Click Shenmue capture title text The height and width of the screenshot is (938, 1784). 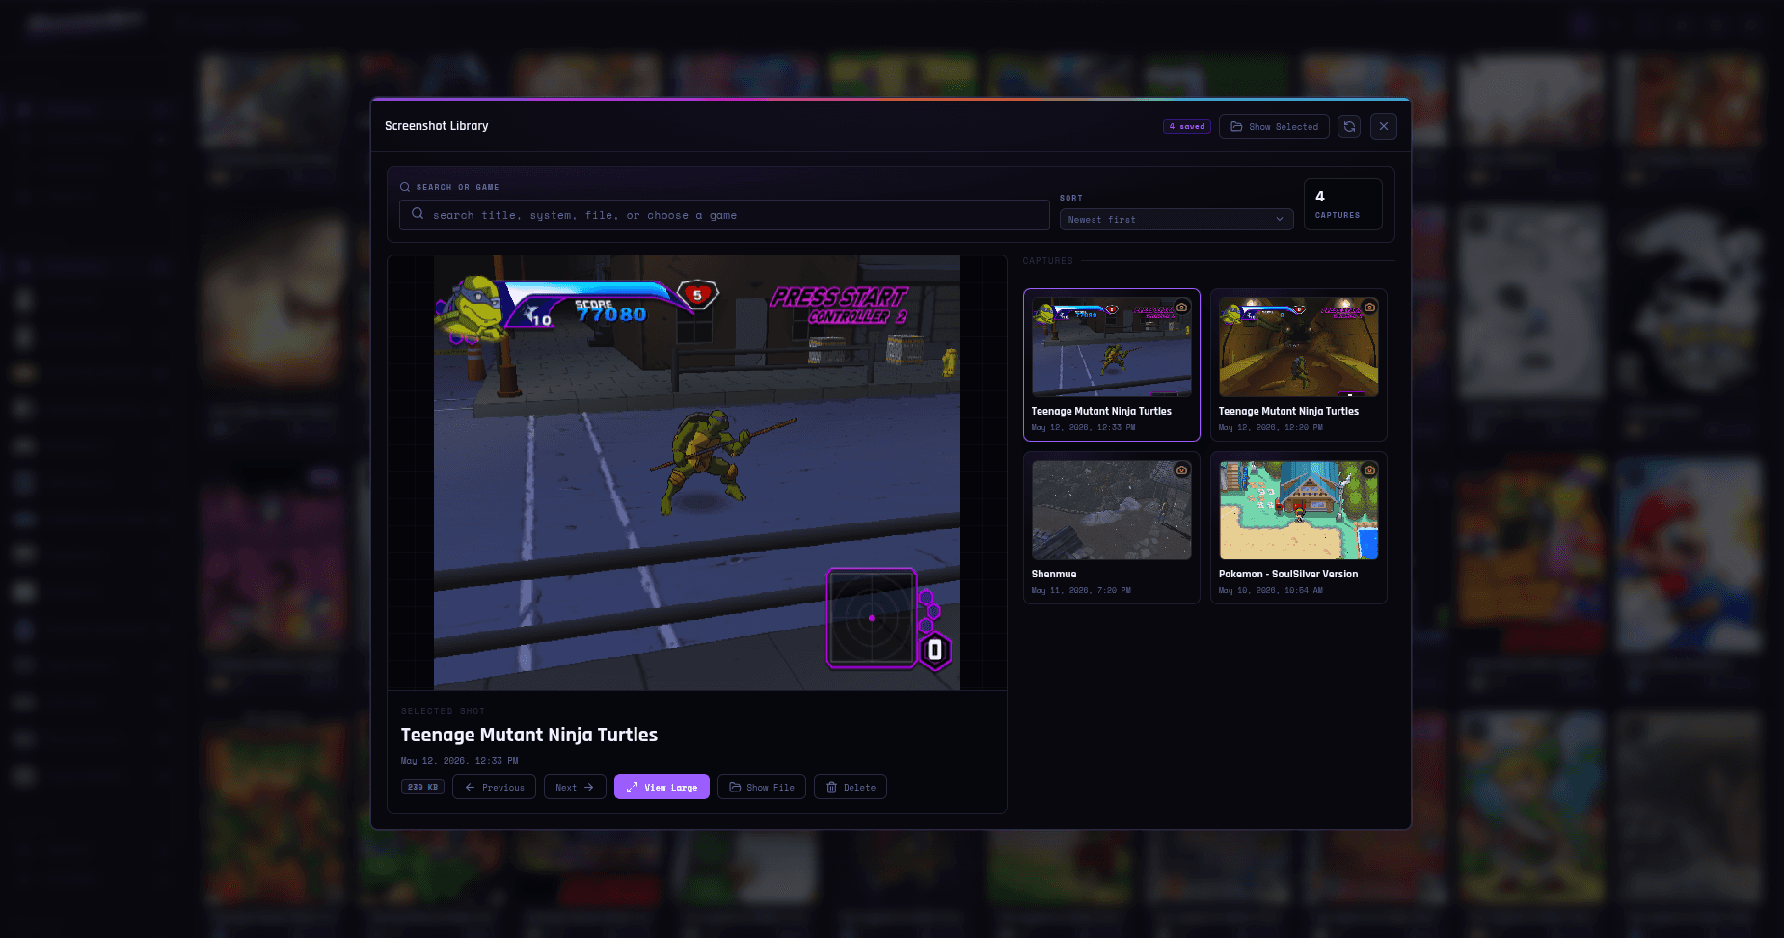(1054, 574)
